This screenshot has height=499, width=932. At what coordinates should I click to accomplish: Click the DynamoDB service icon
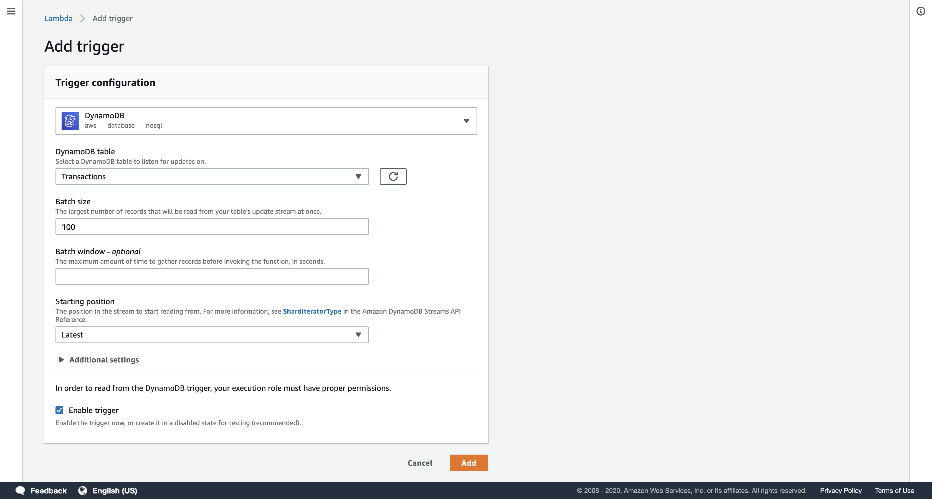coord(70,120)
